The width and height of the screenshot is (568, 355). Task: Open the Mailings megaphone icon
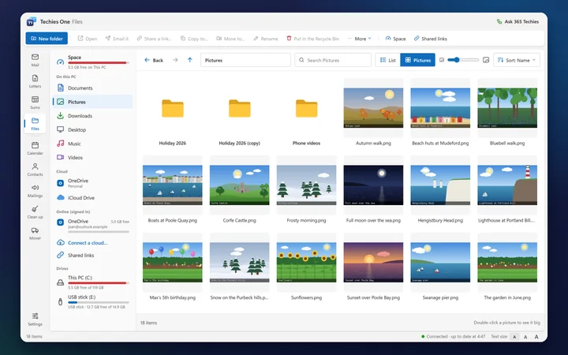pyautogui.click(x=35, y=191)
